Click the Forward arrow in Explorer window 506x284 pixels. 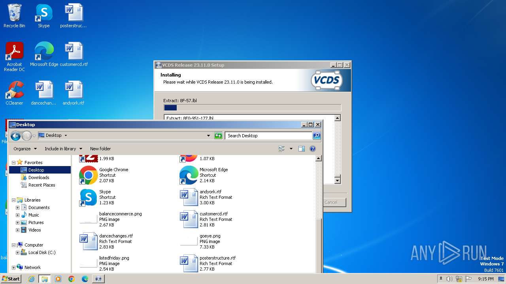[26, 136]
